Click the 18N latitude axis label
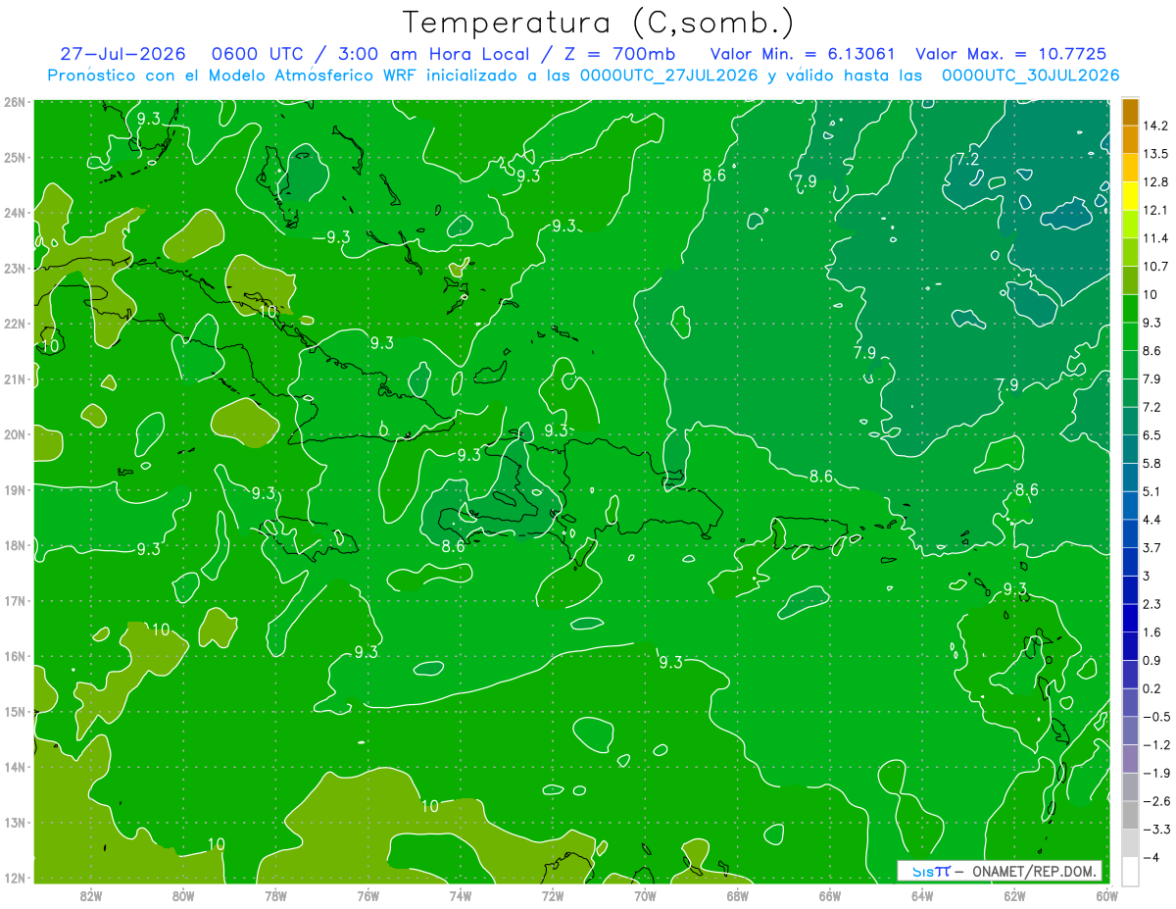The image size is (1176, 909). [x=14, y=545]
